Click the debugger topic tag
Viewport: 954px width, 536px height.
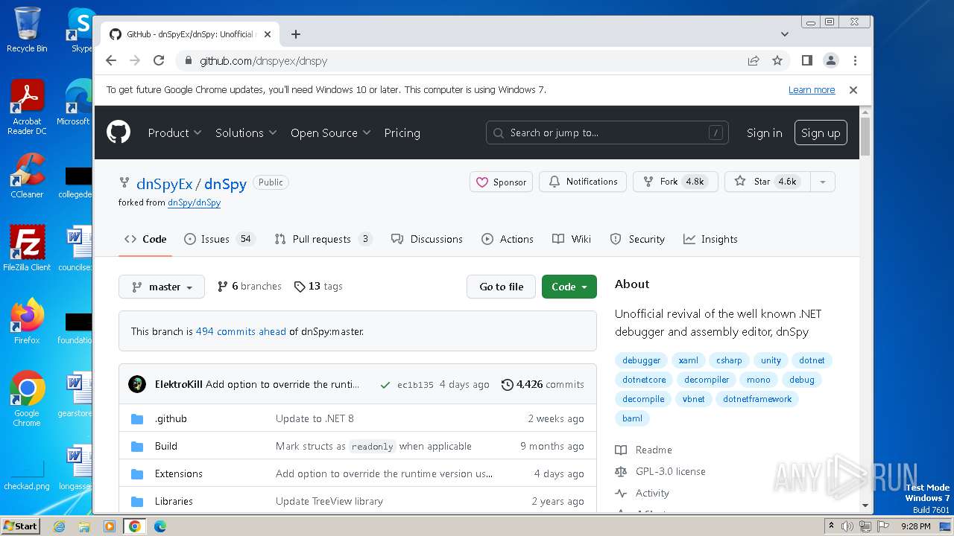coord(641,360)
